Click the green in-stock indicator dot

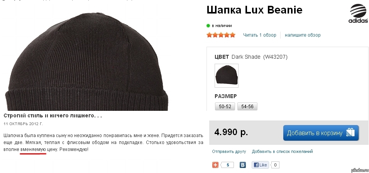pyautogui.click(x=208, y=25)
